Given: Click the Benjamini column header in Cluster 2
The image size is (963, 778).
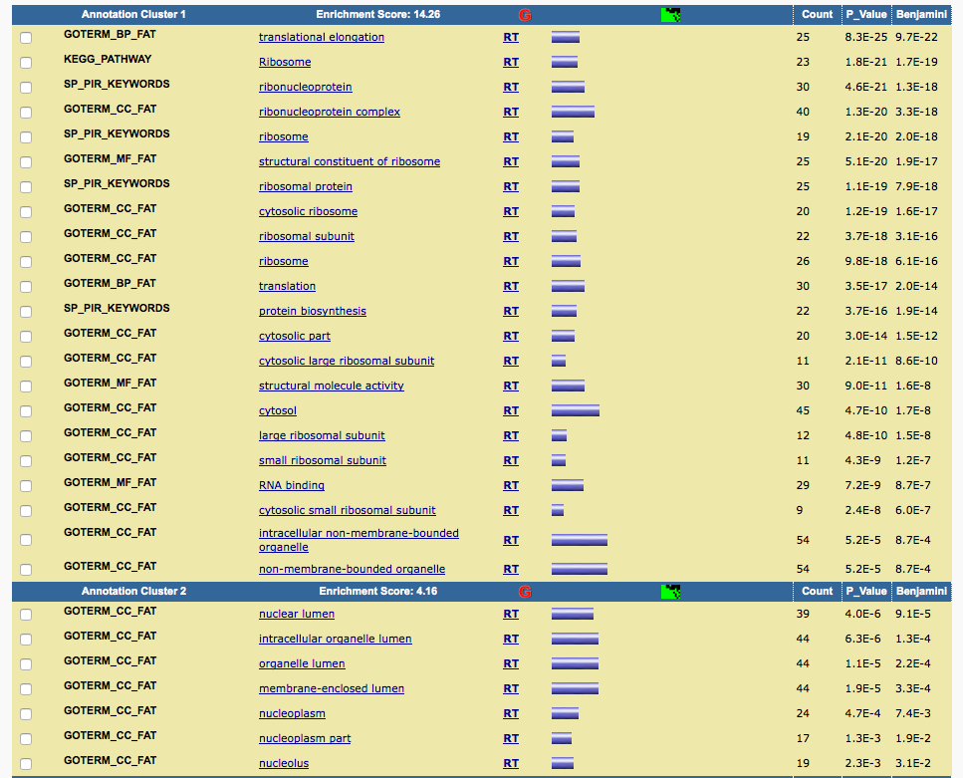Looking at the screenshot, I should (921, 591).
